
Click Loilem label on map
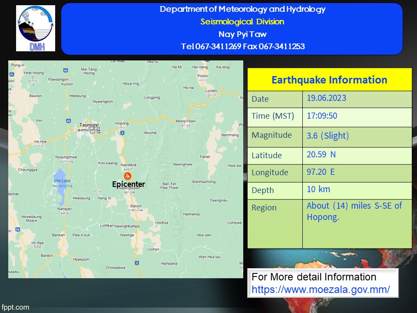click(x=211, y=91)
